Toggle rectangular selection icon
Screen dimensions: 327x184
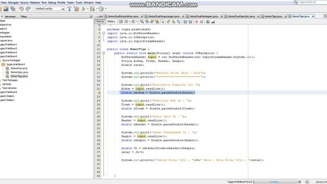(162, 21)
